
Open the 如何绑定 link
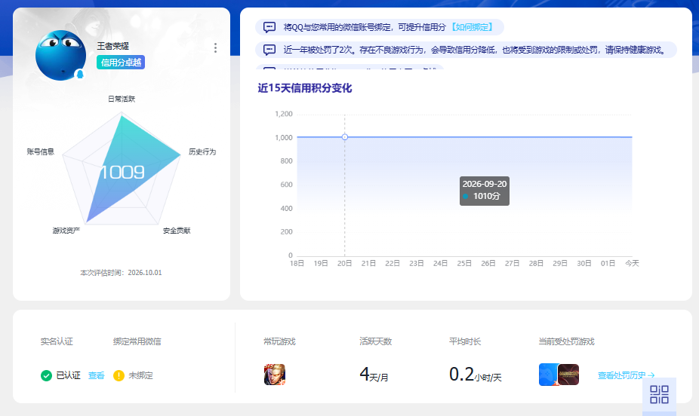coord(472,27)
